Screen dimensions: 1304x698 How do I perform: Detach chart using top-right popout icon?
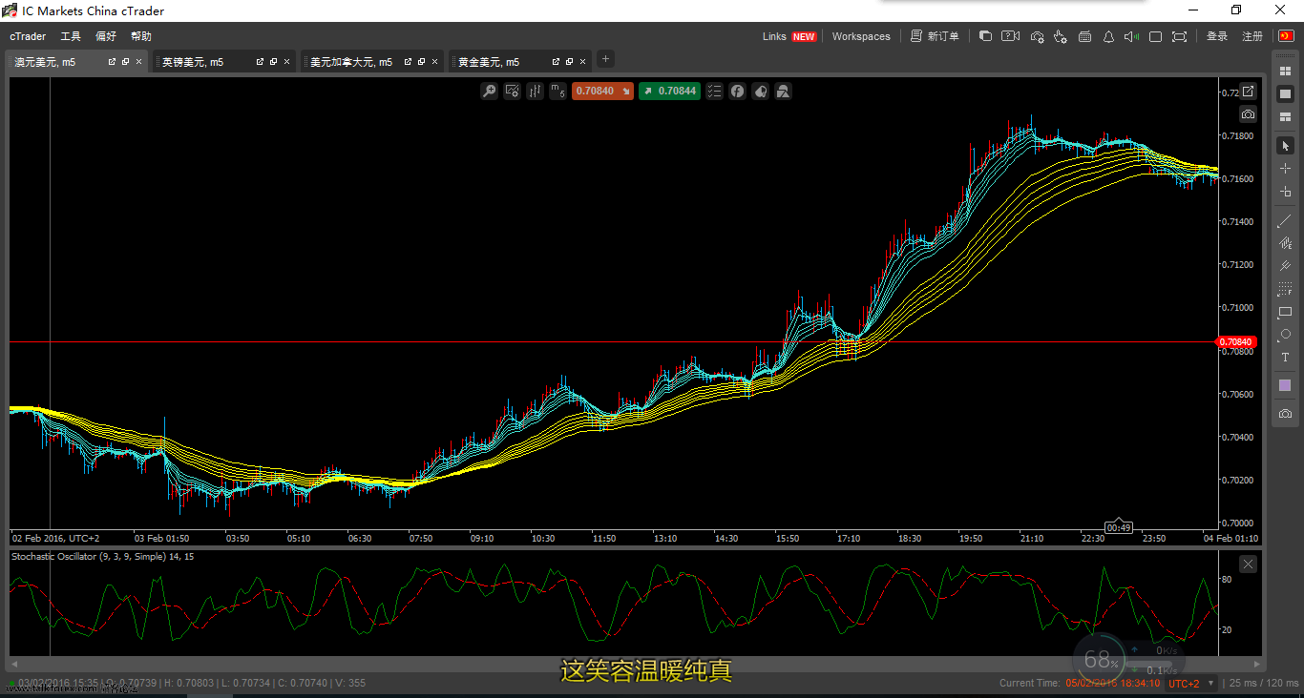(x=1248, y=92)
